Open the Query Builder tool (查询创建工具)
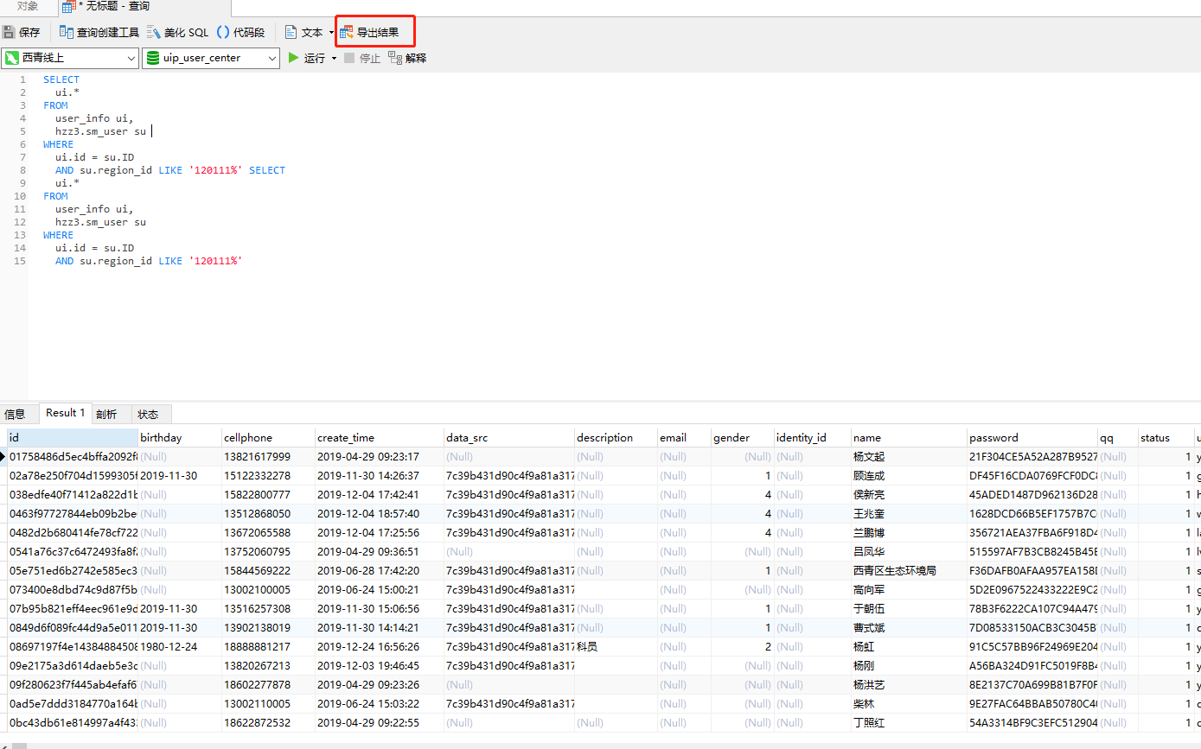Screen dimensions: 1201x749 tap(99, 33)
